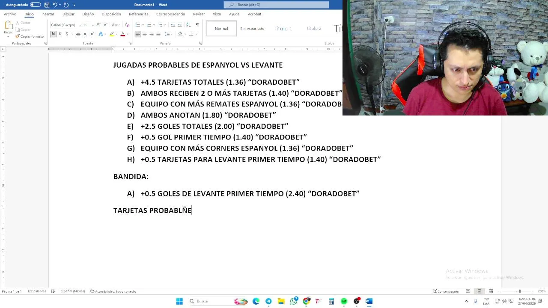Decrease paragraph indent

[172, 25]
